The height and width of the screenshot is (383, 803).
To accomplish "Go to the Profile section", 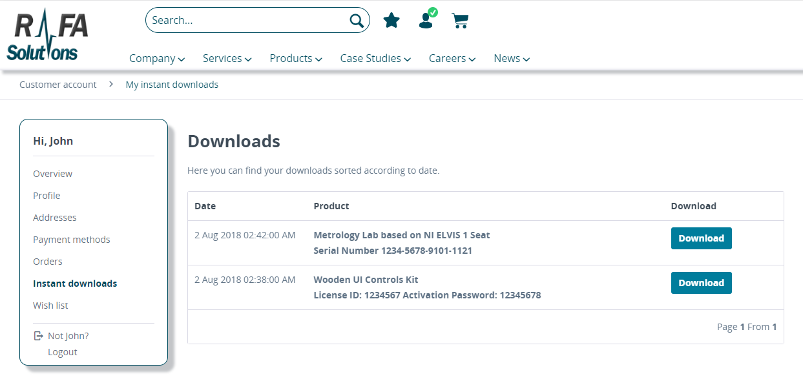I will (x=47, y=195).
